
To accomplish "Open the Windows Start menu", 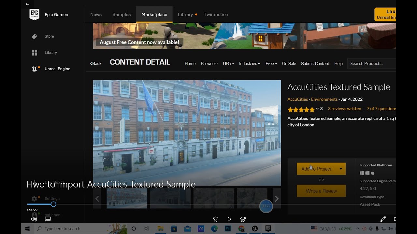I will [27, 229].
